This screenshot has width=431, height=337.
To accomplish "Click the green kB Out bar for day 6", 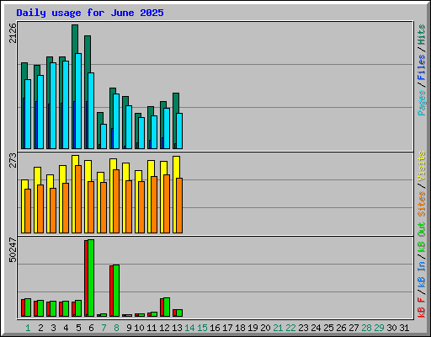I will pos(91,278).
